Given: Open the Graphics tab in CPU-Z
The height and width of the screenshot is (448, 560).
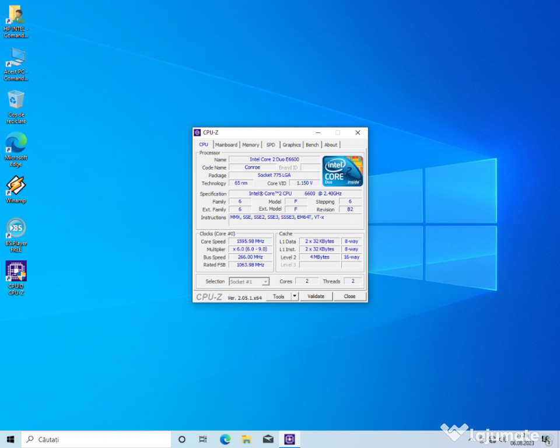Looking at the screenshot, I should tap(292, 145).
